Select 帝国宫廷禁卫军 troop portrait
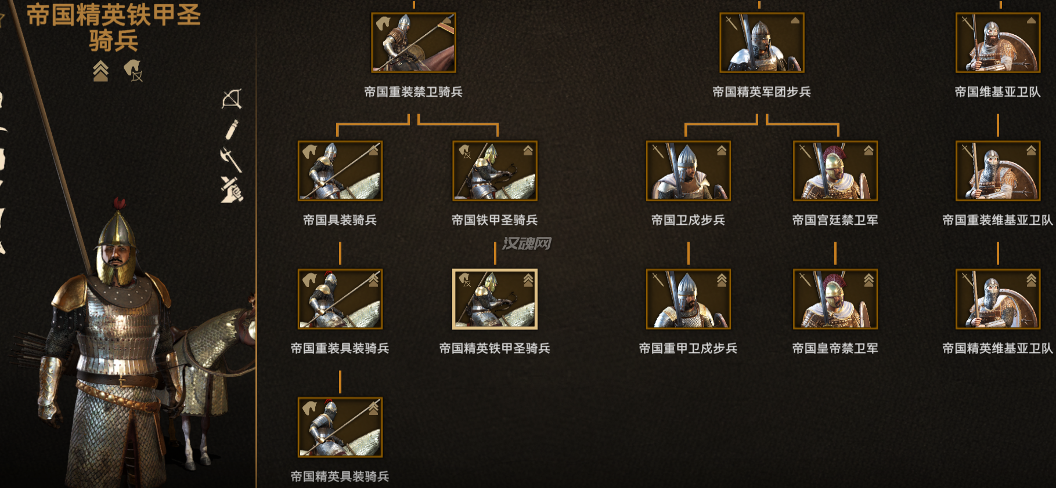1056x488 pixels. (x=835, y=171)
